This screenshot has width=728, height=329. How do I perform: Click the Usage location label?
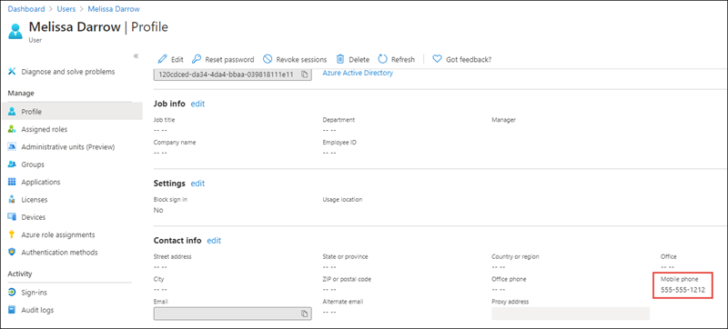click(342, 200)
